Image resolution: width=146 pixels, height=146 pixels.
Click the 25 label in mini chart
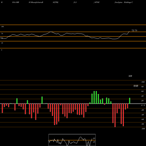pyautogui.click(x=94, y=138)
